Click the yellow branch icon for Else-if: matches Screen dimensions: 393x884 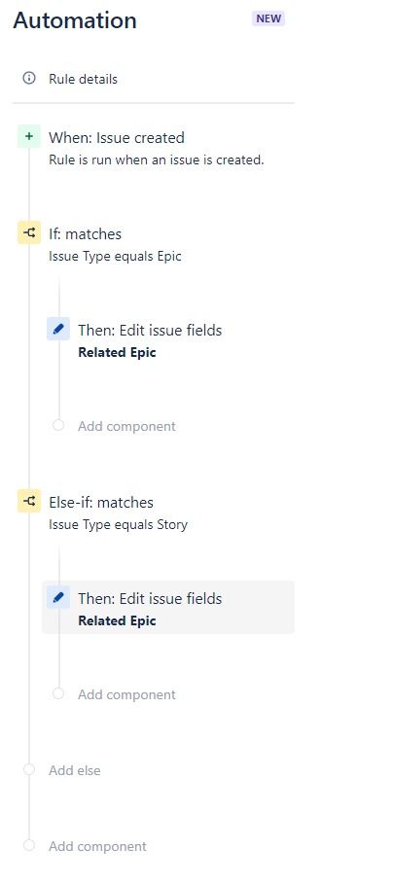29,501
